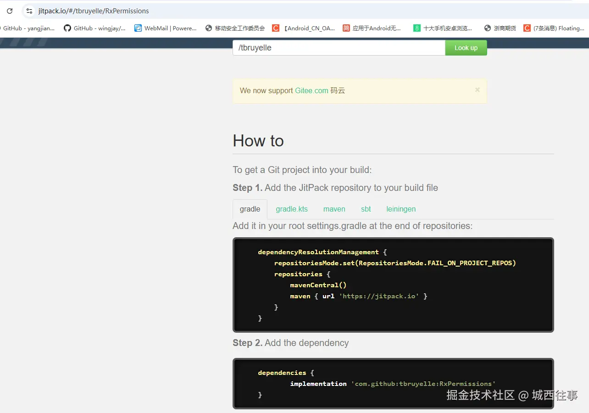Click the /tbruyelle repository search field
Screen dimensions: 589x413
pos(339,48)
